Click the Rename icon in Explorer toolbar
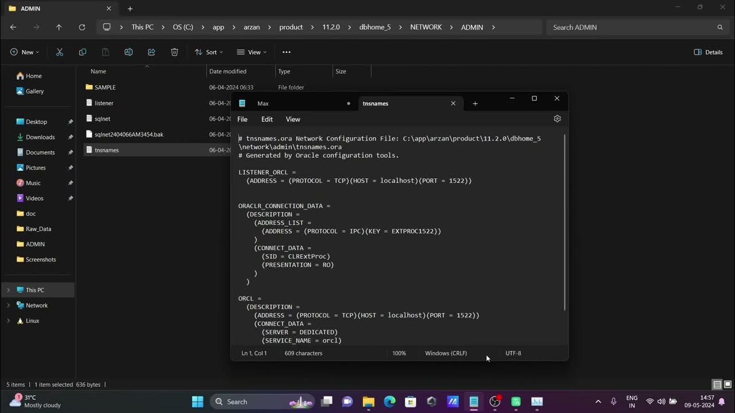 coord(129,52)
